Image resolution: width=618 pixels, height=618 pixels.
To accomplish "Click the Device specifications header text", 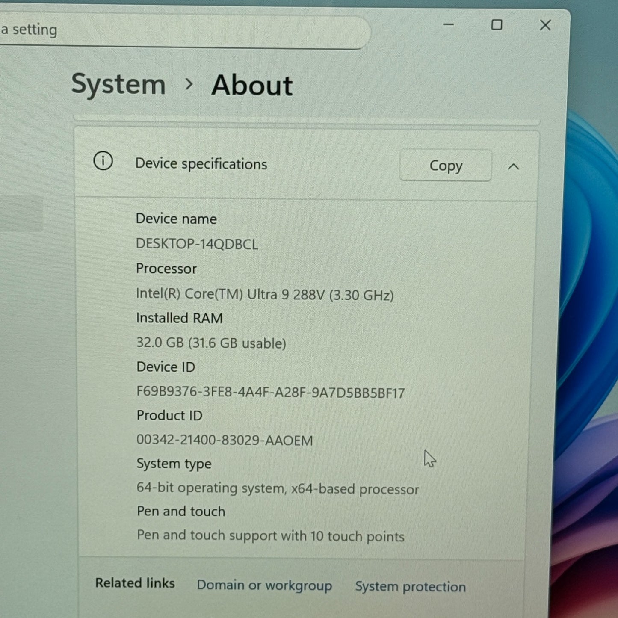I will pos(201,164).
